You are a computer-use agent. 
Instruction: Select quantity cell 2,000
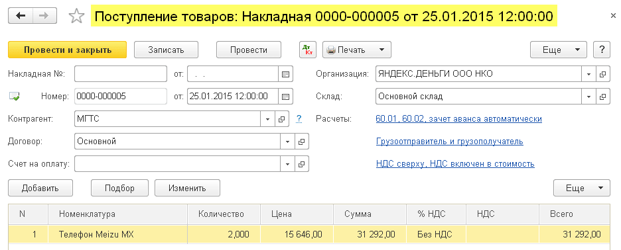pyautogui.click(x=224, y=234)
